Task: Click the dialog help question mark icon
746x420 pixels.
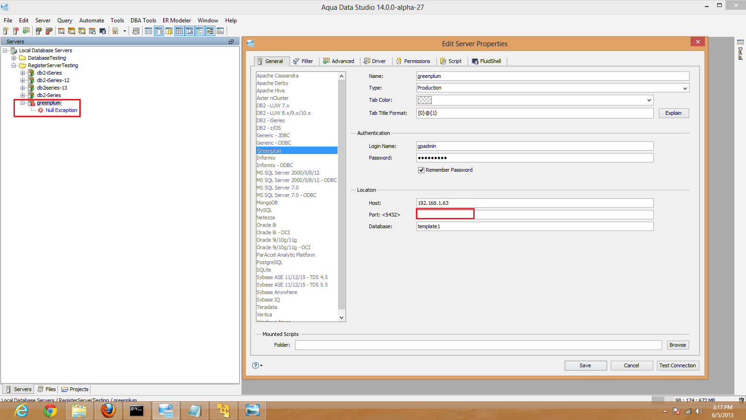Action: [x=256, y=365]
